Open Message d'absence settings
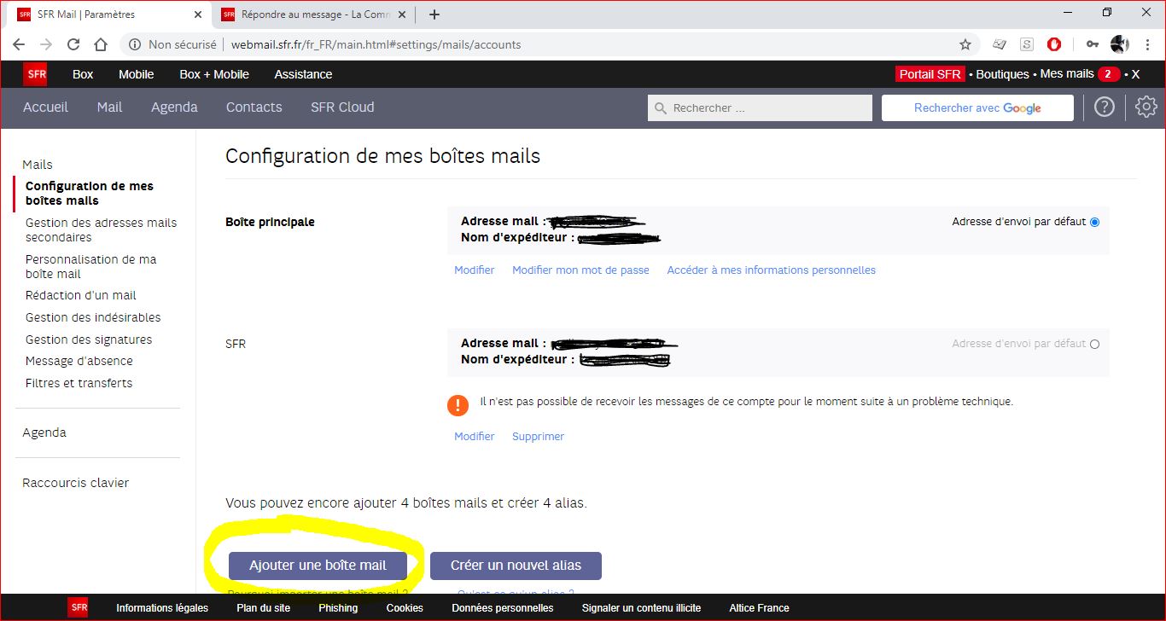This screenshot has width=1166, height=621. click(79, 361)
